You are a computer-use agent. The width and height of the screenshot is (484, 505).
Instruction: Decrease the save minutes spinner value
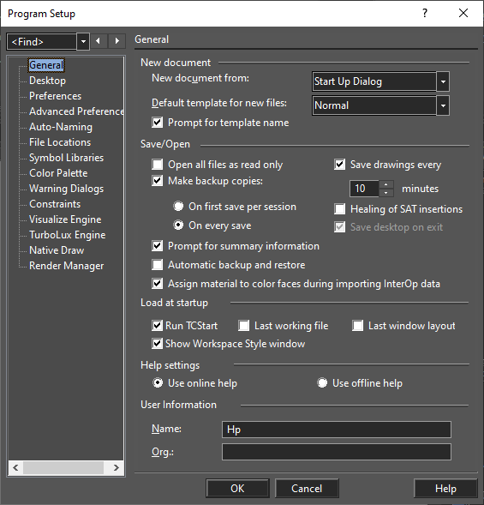point(385,193)
